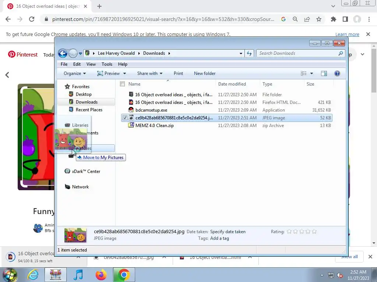
Task: Click Chrome back navigation arrow
Action: tap(8, 19)
